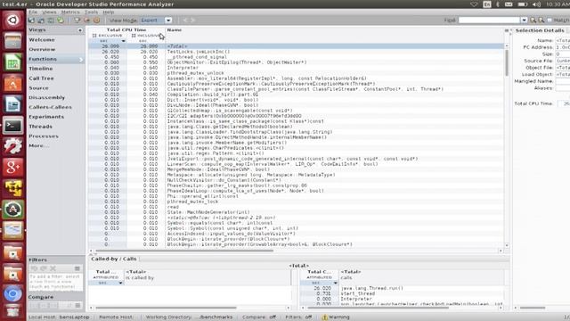Click the forward navigation arrow in the toolbar
Viewport: 570px width, 321px height.
(x=192, y=21)
